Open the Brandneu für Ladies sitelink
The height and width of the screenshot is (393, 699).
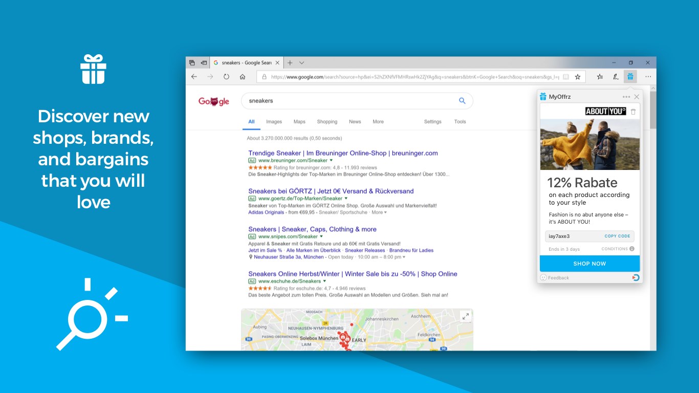tap(411, 250)
